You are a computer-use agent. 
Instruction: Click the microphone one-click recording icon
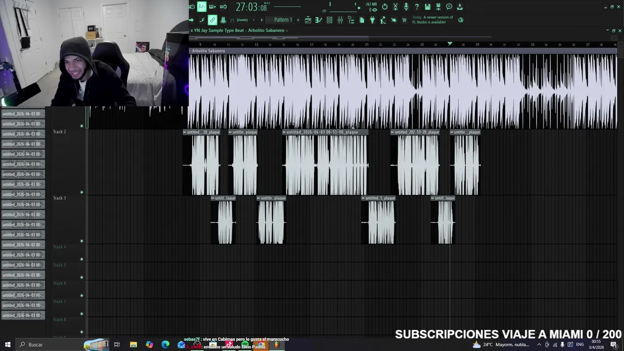406,7
